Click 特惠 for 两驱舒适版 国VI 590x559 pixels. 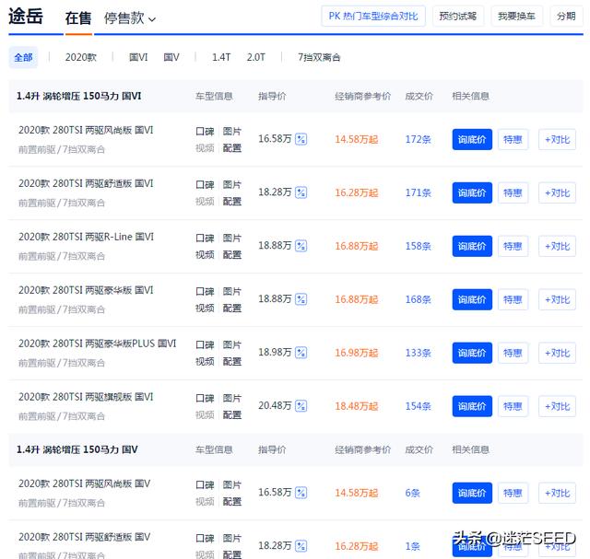pos(513,192)
